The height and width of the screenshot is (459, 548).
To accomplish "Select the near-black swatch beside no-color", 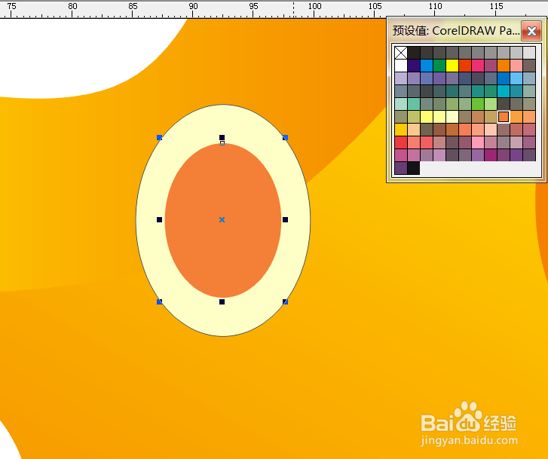I will tap(414, 53).
